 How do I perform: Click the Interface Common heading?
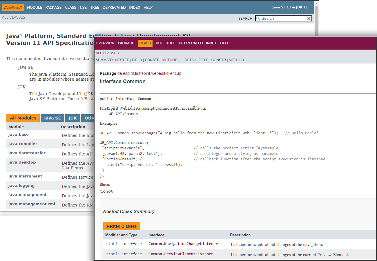[x=123, y=81]
